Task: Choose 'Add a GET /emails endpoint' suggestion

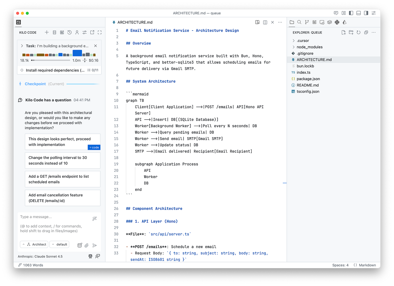Action: (63, 179)
